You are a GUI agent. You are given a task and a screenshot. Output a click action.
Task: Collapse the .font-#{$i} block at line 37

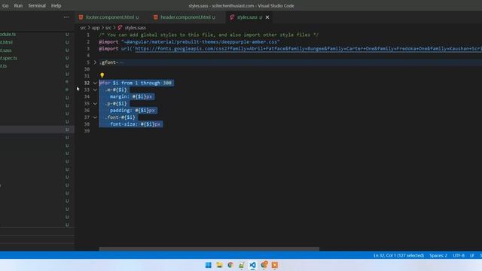pos(95,117)
